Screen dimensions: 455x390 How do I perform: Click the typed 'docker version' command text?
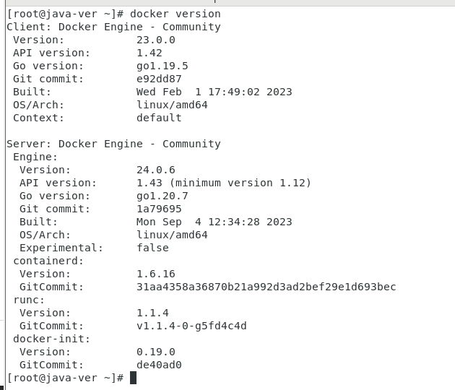tap(175, 14)
